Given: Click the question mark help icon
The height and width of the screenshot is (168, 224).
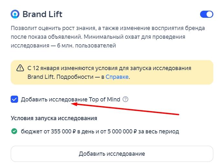Looking at the screenshot, I should pyautogui.click(x=126, y=99).
